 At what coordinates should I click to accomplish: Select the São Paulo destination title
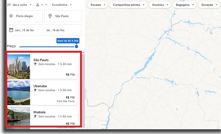pos(41,60)
